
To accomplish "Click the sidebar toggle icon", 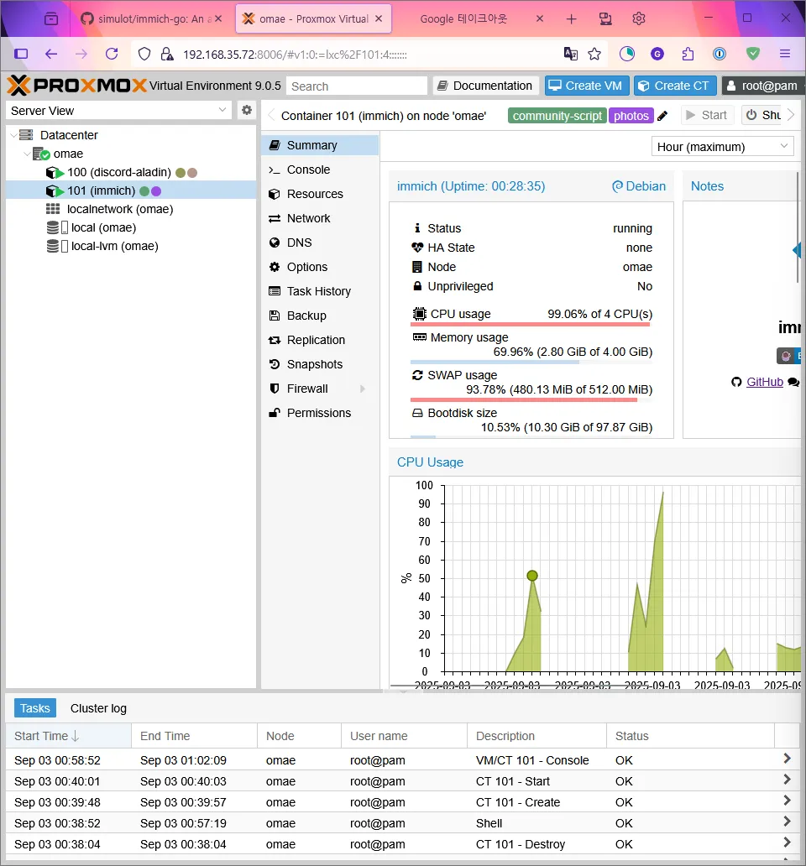I will coord(22,54).
